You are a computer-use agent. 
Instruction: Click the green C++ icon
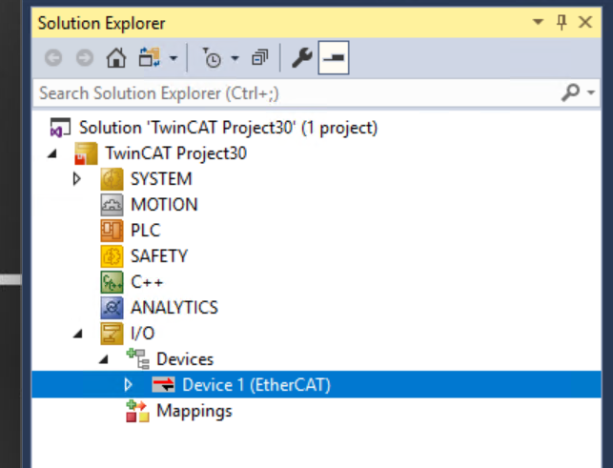[112, 282]
